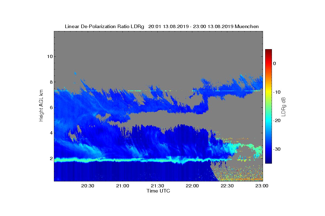Click the height label 8

point(51,82)
